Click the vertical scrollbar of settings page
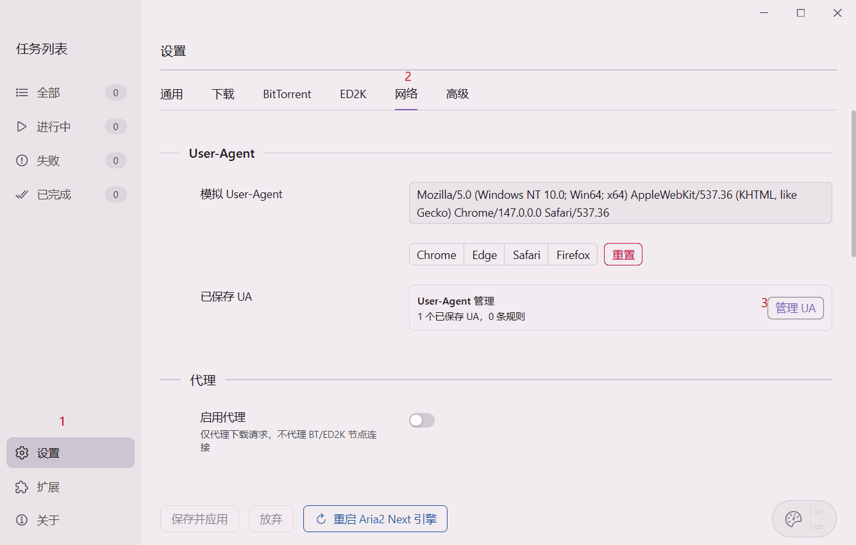Viewport: 856px width, 545px height. point(853,183)
